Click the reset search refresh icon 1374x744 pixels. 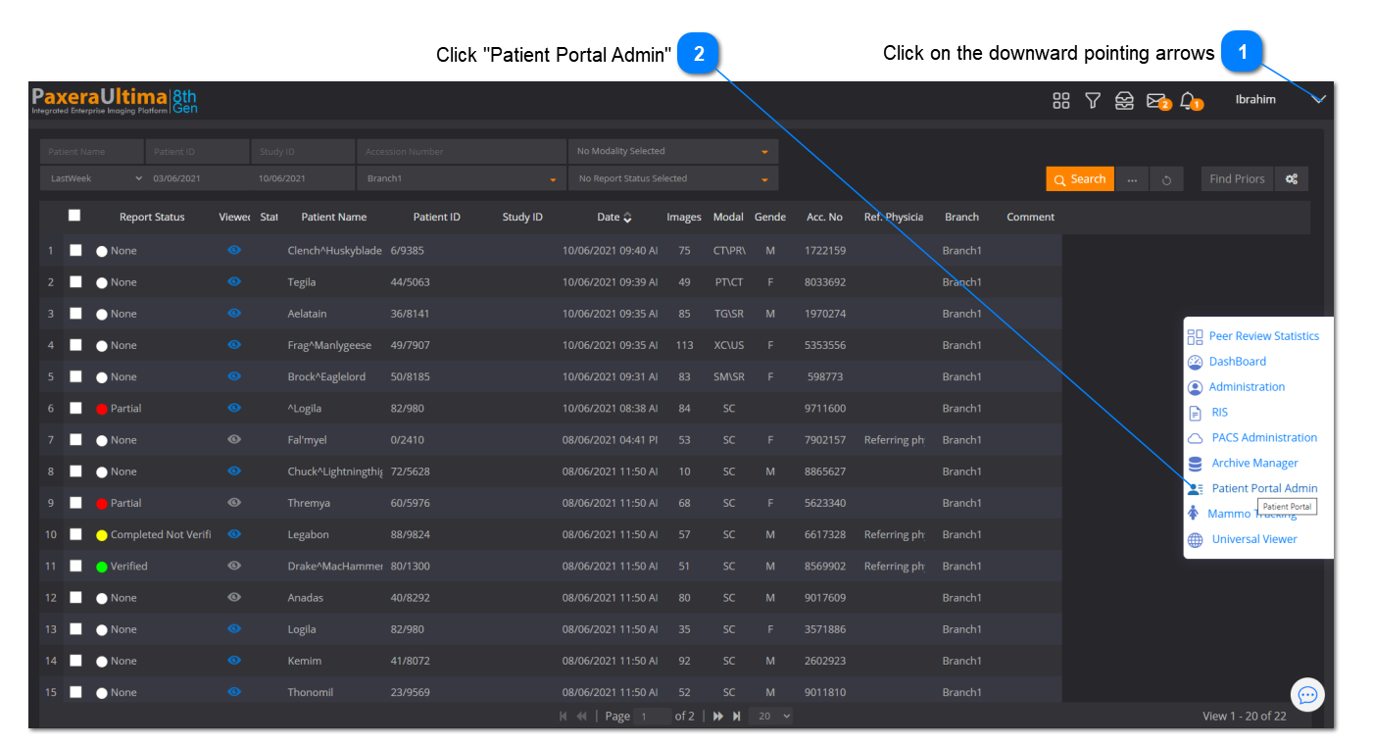[1166, 180]
